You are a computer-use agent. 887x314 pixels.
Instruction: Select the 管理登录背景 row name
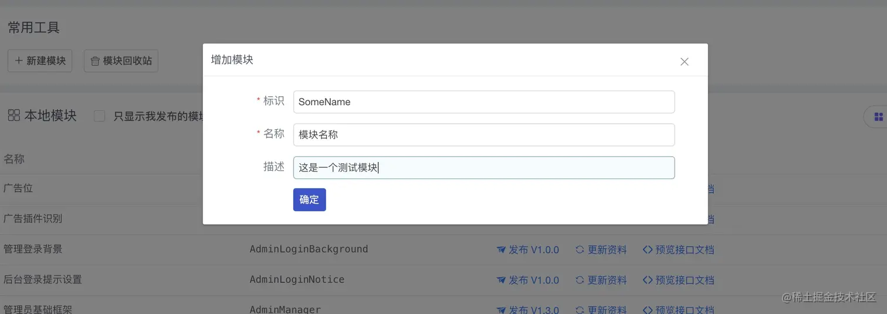pyautogui.click(x=33, y=249)
